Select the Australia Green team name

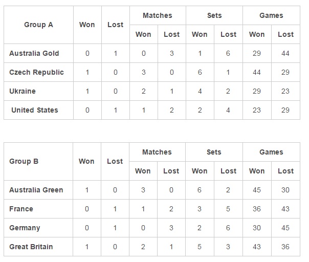(x=36, y=190)
